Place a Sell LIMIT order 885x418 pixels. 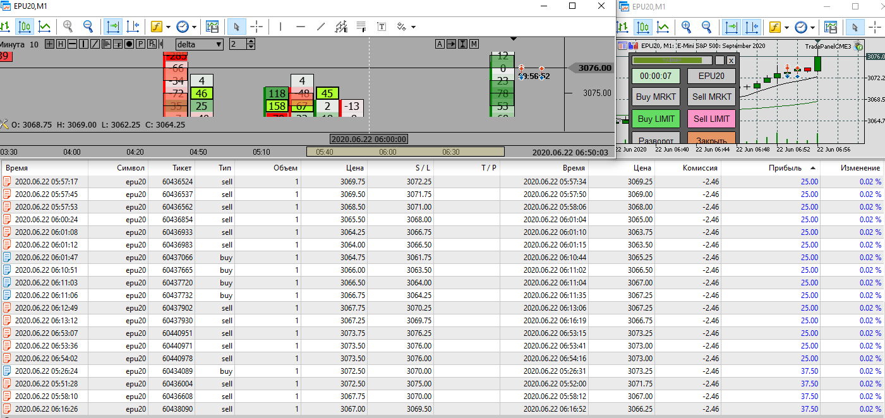tap(712, 119)
